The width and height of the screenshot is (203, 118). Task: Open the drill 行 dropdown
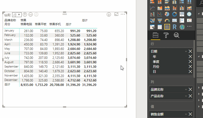click(x=17, y=15)
